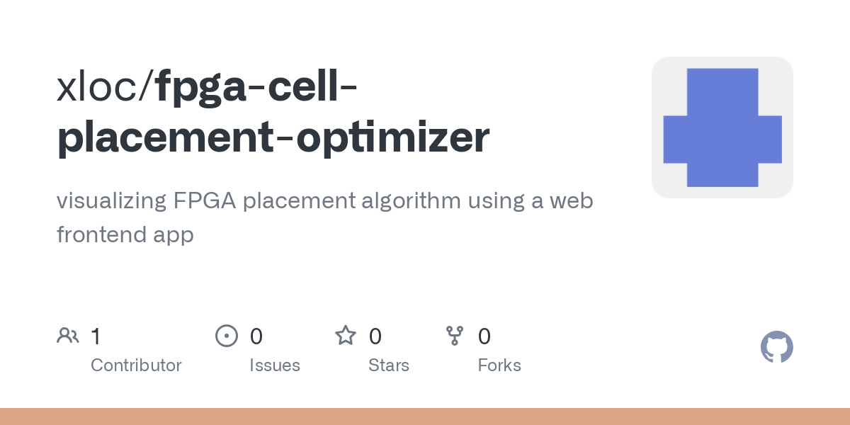
Task: Open the blue cross-shaped avatar image
Action: coord(722,127)
